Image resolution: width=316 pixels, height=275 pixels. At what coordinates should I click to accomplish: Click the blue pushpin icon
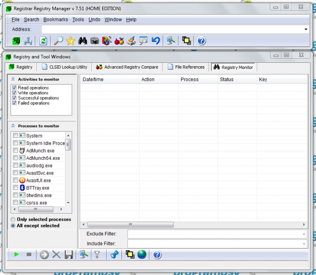click(114, 255)
